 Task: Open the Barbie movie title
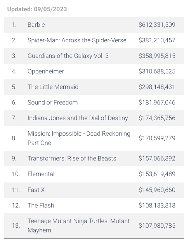click(x=36, y=25)
